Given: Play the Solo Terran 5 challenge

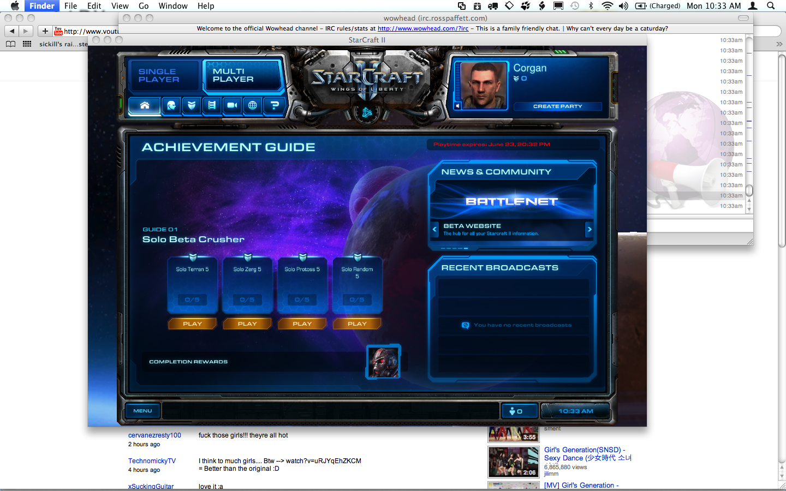Looking at the screenshot, I should [x=192, y=324].
